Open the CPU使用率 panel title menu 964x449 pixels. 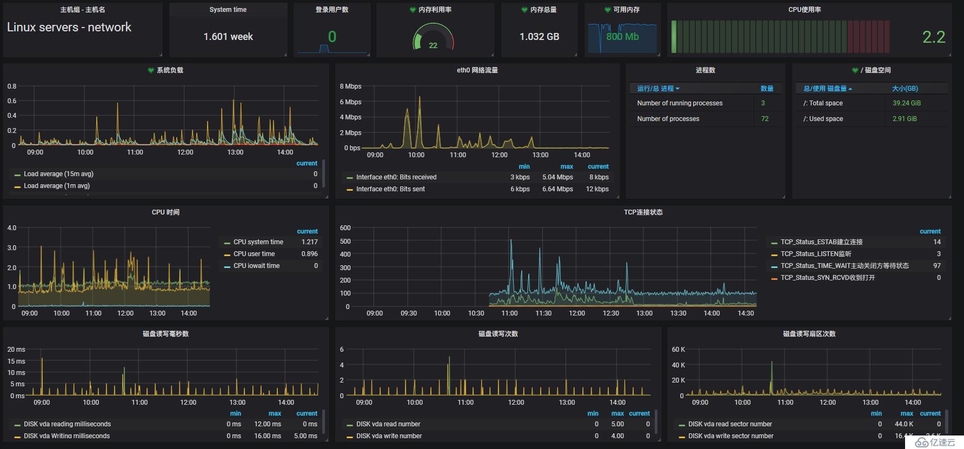click(805, 10)
